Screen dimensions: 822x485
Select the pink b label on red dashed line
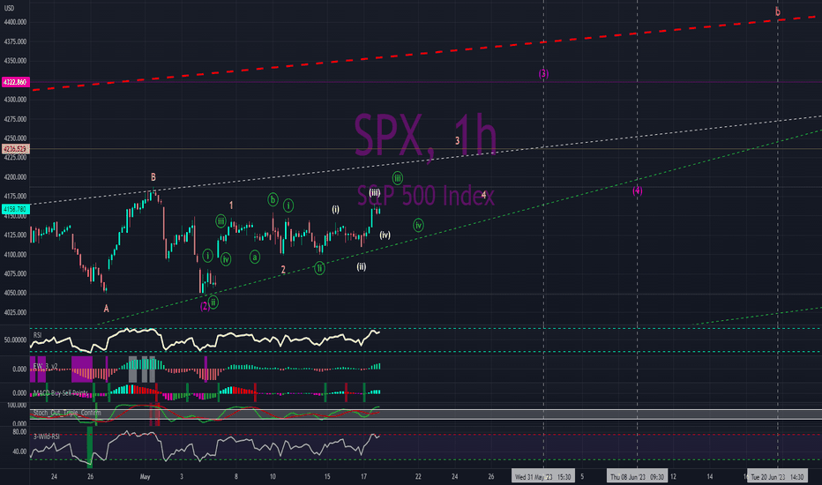(777, 11)
